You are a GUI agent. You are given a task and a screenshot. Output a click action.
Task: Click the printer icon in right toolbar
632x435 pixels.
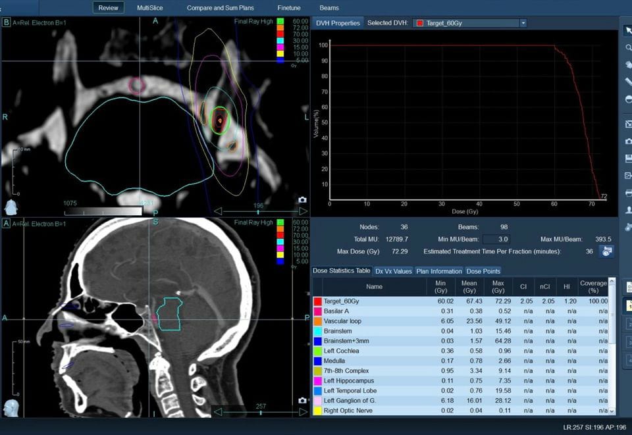(627, 192)
